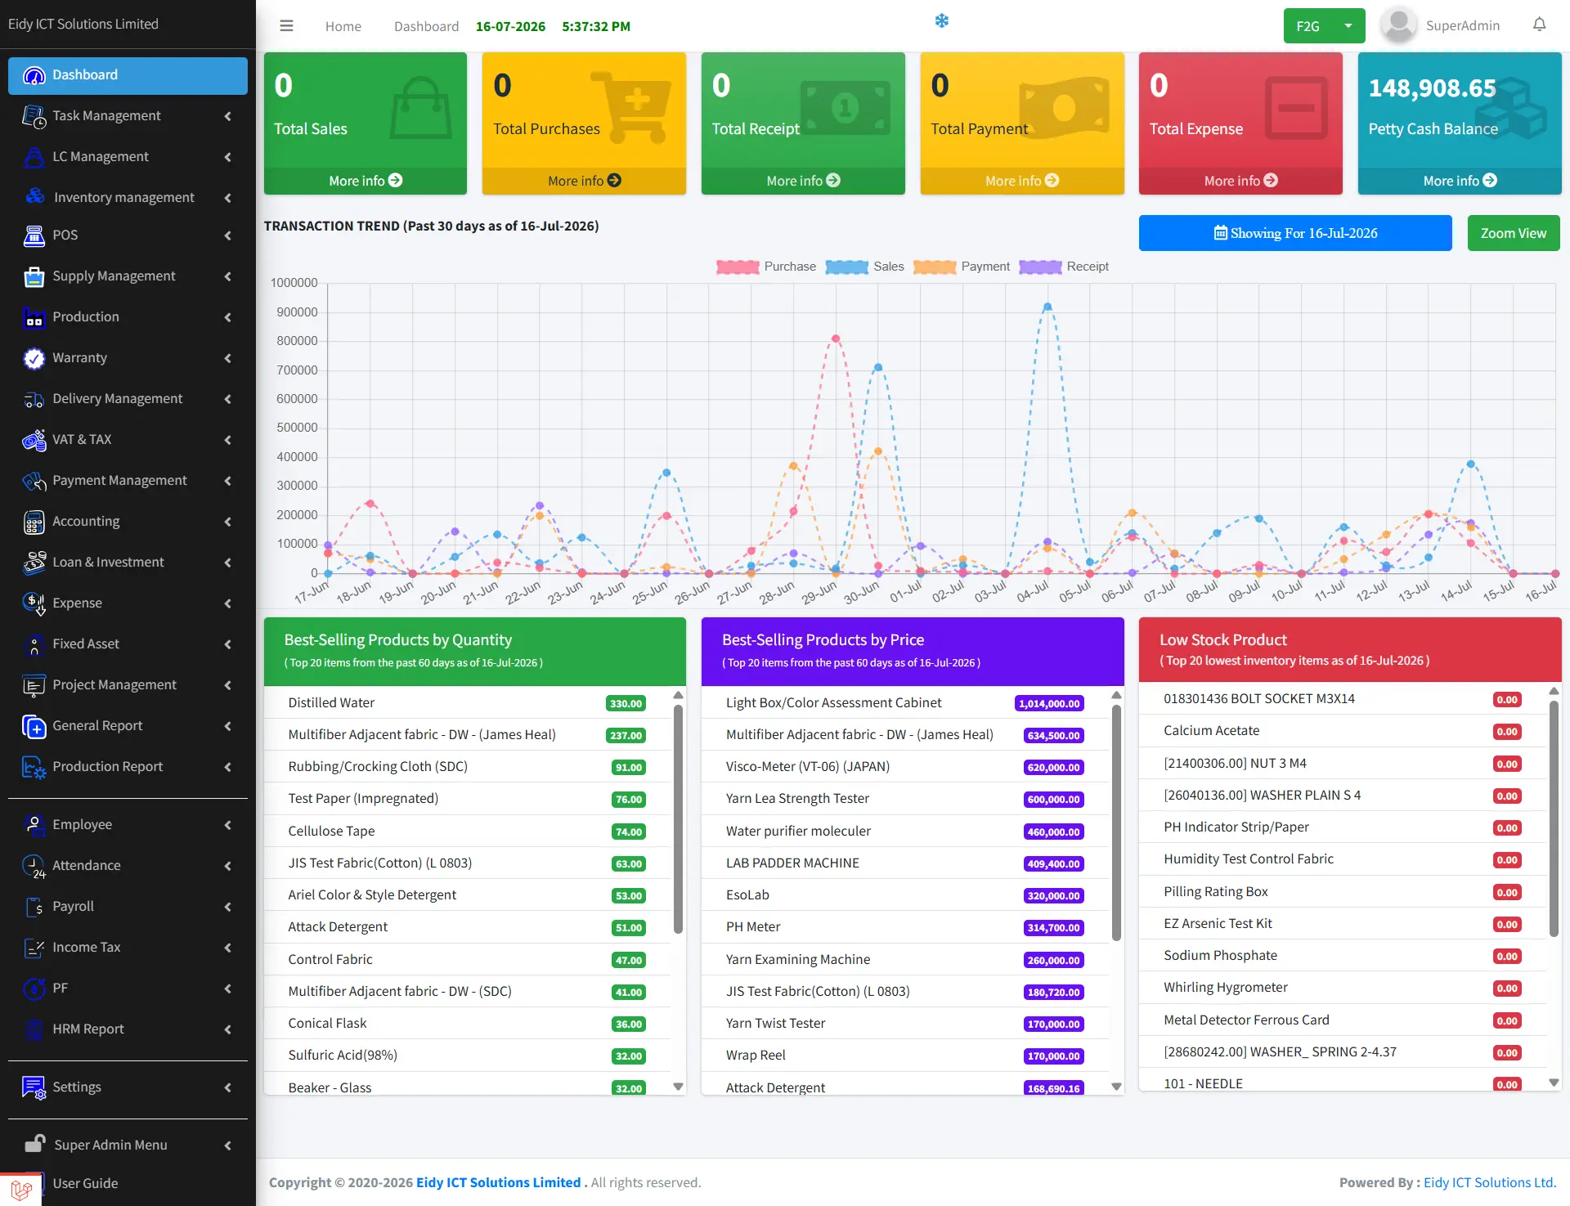Click the Accounting calculator icon
This screenshot has width=1570, height=1206.
tap(34, 522)
